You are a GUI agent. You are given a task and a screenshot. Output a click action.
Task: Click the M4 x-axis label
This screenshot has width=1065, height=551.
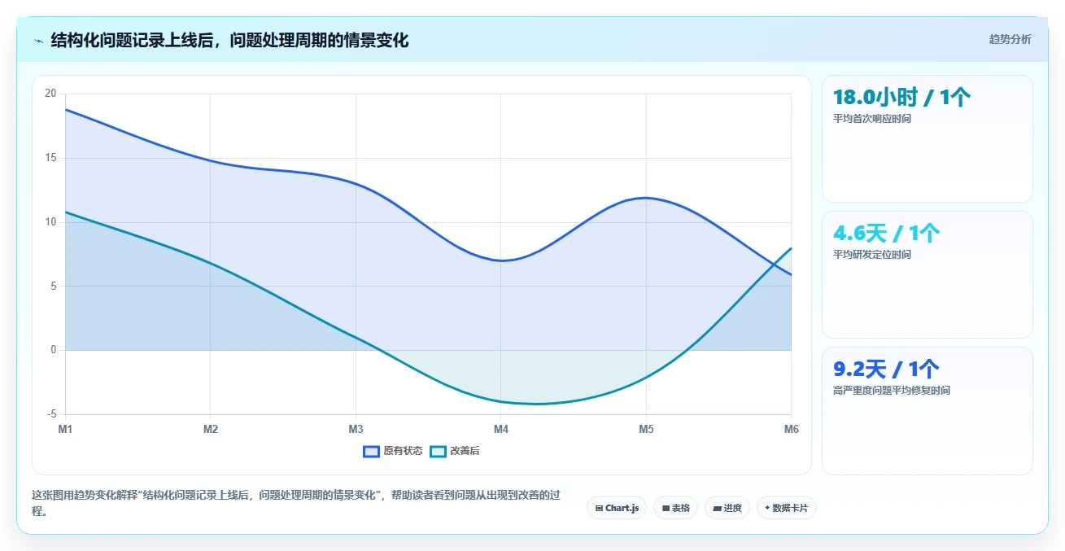501,429
